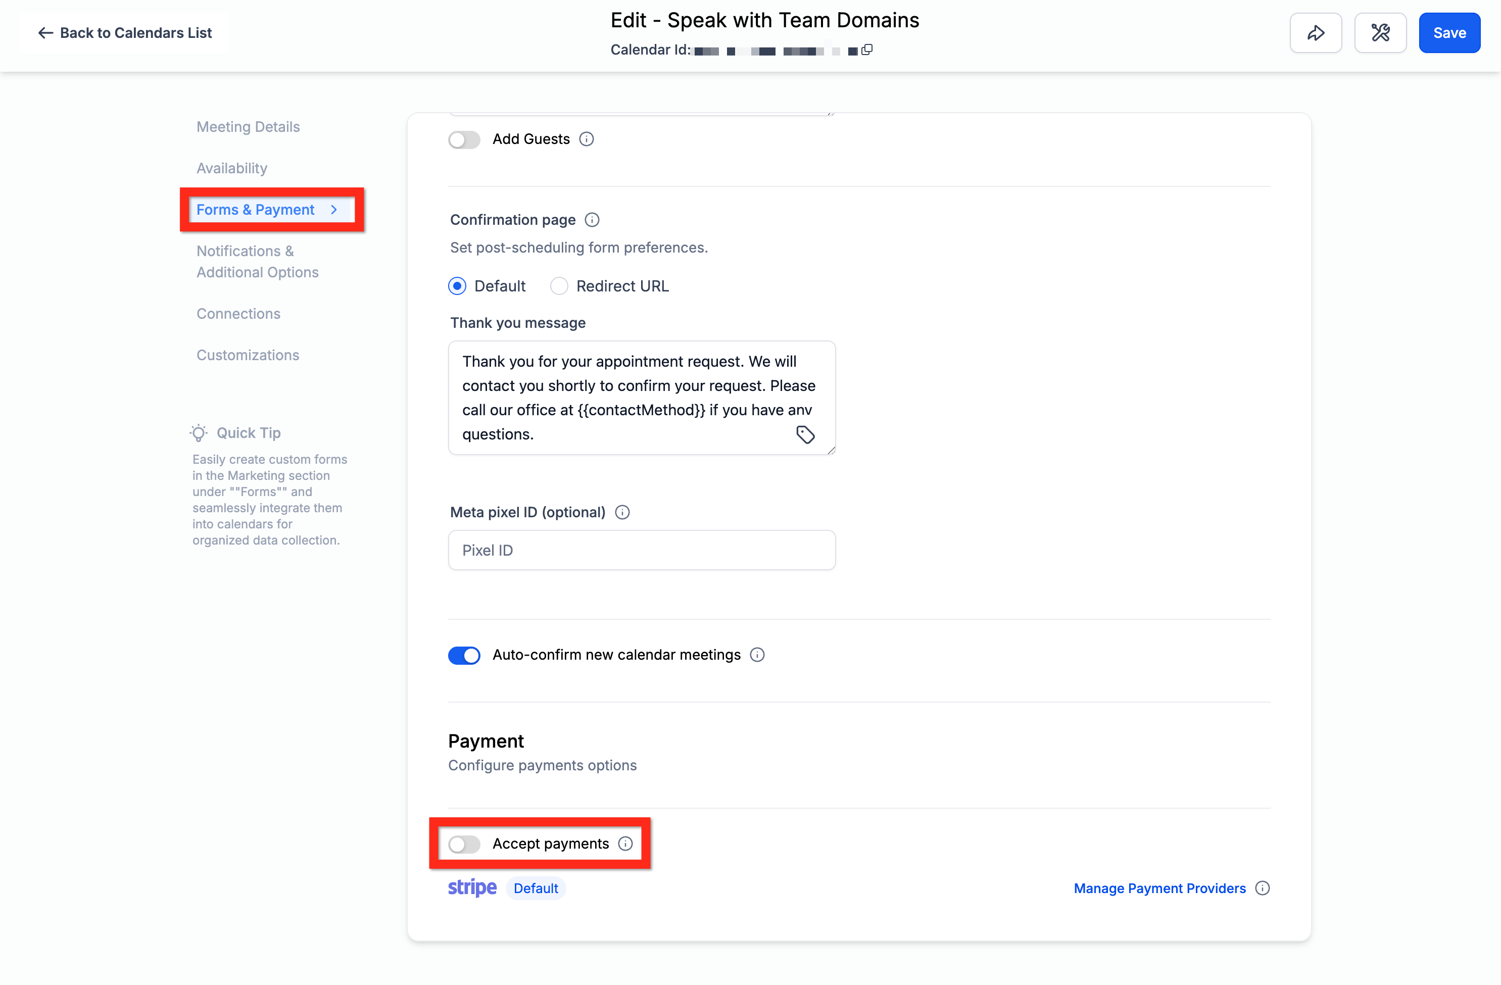Viewport: 1501px width, 985px height.
Task: Click info icon beside Confirmation page
Action: pos(592,220)
